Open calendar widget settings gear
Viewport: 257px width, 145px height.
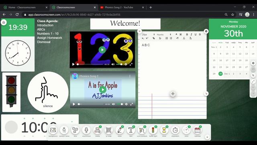(x=253, y=63)
